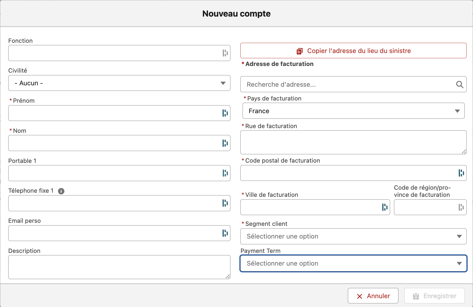Click the password manager icon in Fonction field
Image resolution: width=473 pixels, height=307 pixels.
pyautogui.click(x=225, y=53)
